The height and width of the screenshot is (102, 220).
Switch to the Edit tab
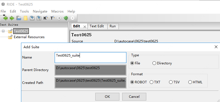click(x=77, y=26)
